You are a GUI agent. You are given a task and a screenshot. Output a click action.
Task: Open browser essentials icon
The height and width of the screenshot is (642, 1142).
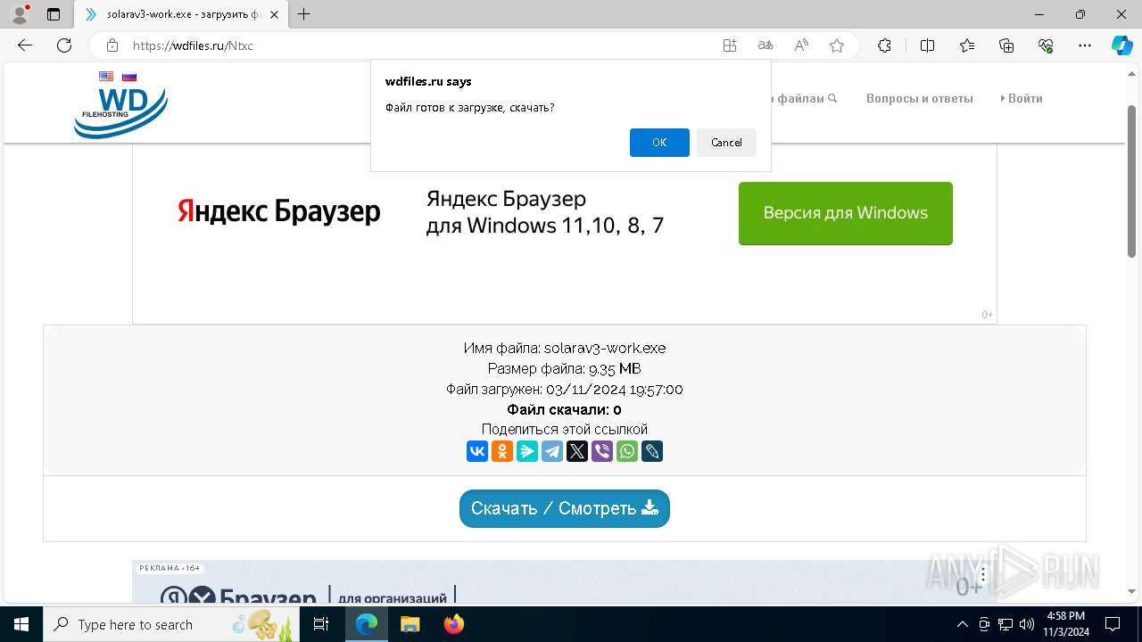coord(1046,45)
